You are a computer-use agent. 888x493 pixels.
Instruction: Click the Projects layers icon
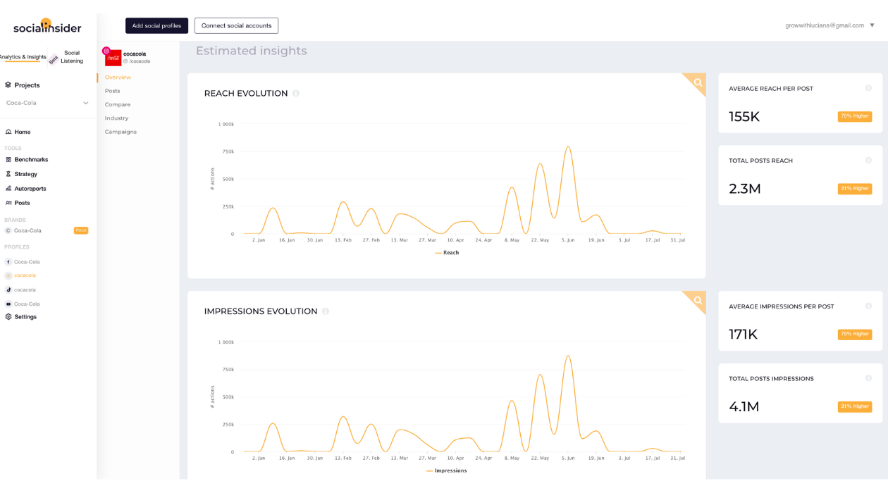[8, 85]
